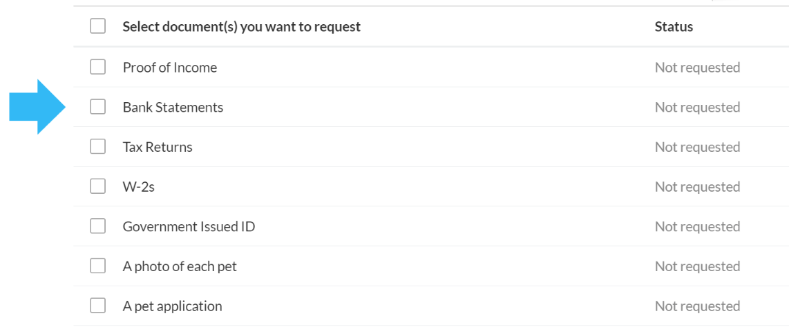
Task: Click Not requested status for Proof of Income
Action: [697, 68]
